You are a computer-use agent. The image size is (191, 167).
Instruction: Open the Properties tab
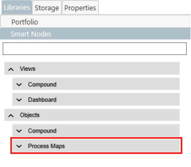[x=80, y=8]
